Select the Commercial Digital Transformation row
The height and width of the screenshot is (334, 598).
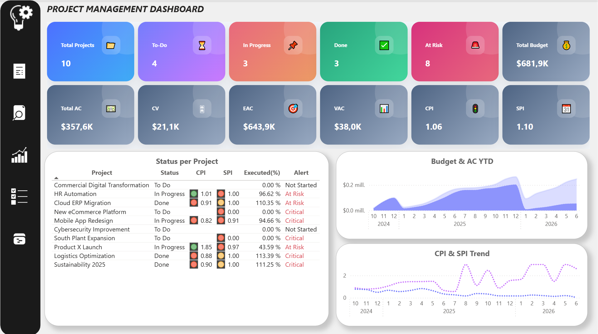186,185
